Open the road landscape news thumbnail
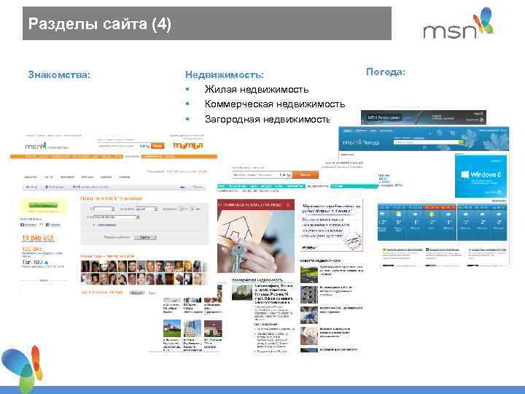The image size is (525, 394). [308, 274]
